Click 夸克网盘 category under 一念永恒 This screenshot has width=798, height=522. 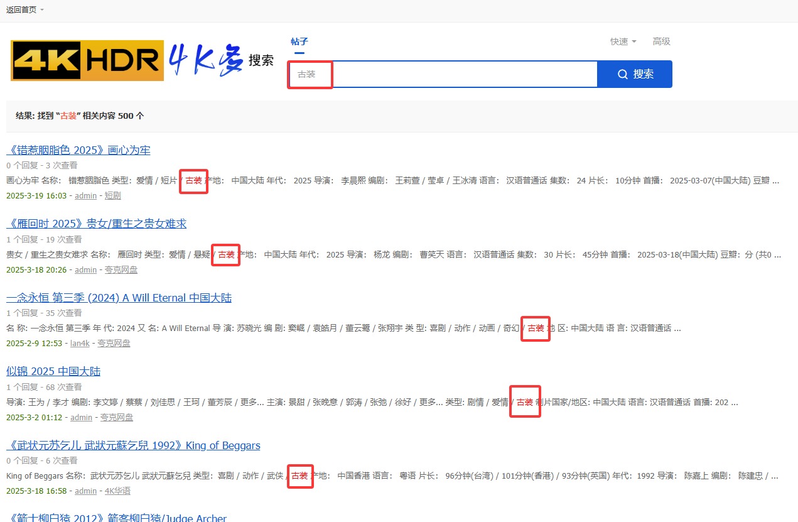pos(114,344)
